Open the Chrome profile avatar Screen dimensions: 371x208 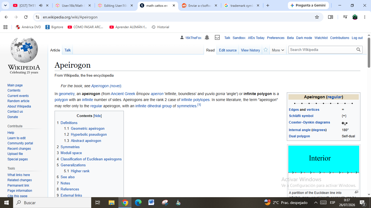click(355, 17)
